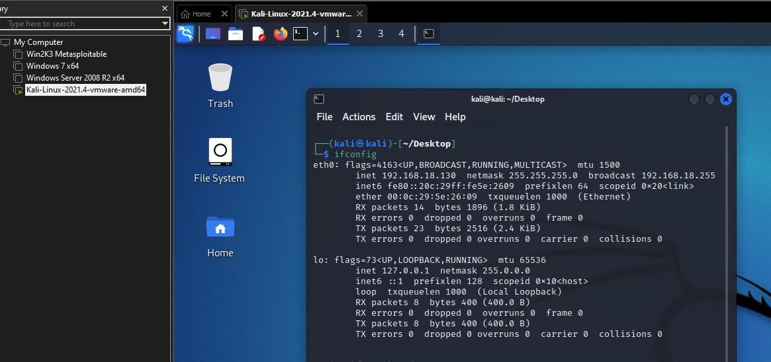Select Windows Server 2008 R2 x64 VM
Image resolution: width=771 pixels, height=362 pixels.
point(75,77)
